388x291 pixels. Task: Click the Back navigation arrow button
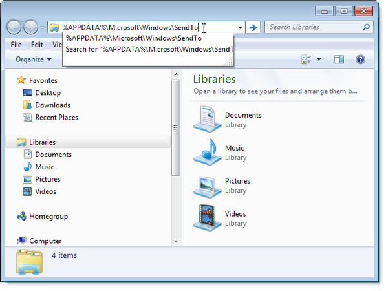[x=14, y=28]
